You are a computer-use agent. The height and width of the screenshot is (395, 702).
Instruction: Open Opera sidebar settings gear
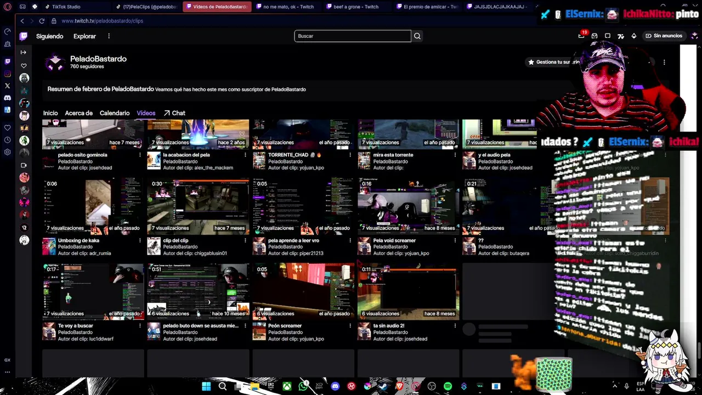7,152
